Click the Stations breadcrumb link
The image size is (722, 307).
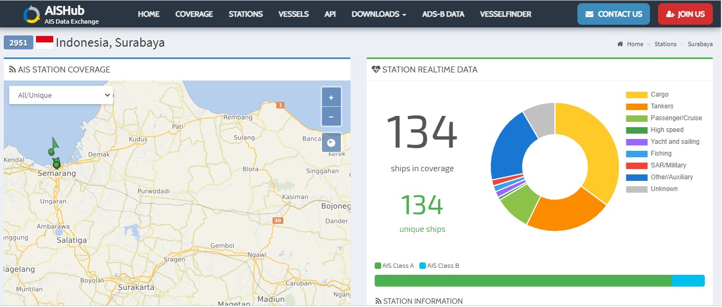click(x=665, y=44)
